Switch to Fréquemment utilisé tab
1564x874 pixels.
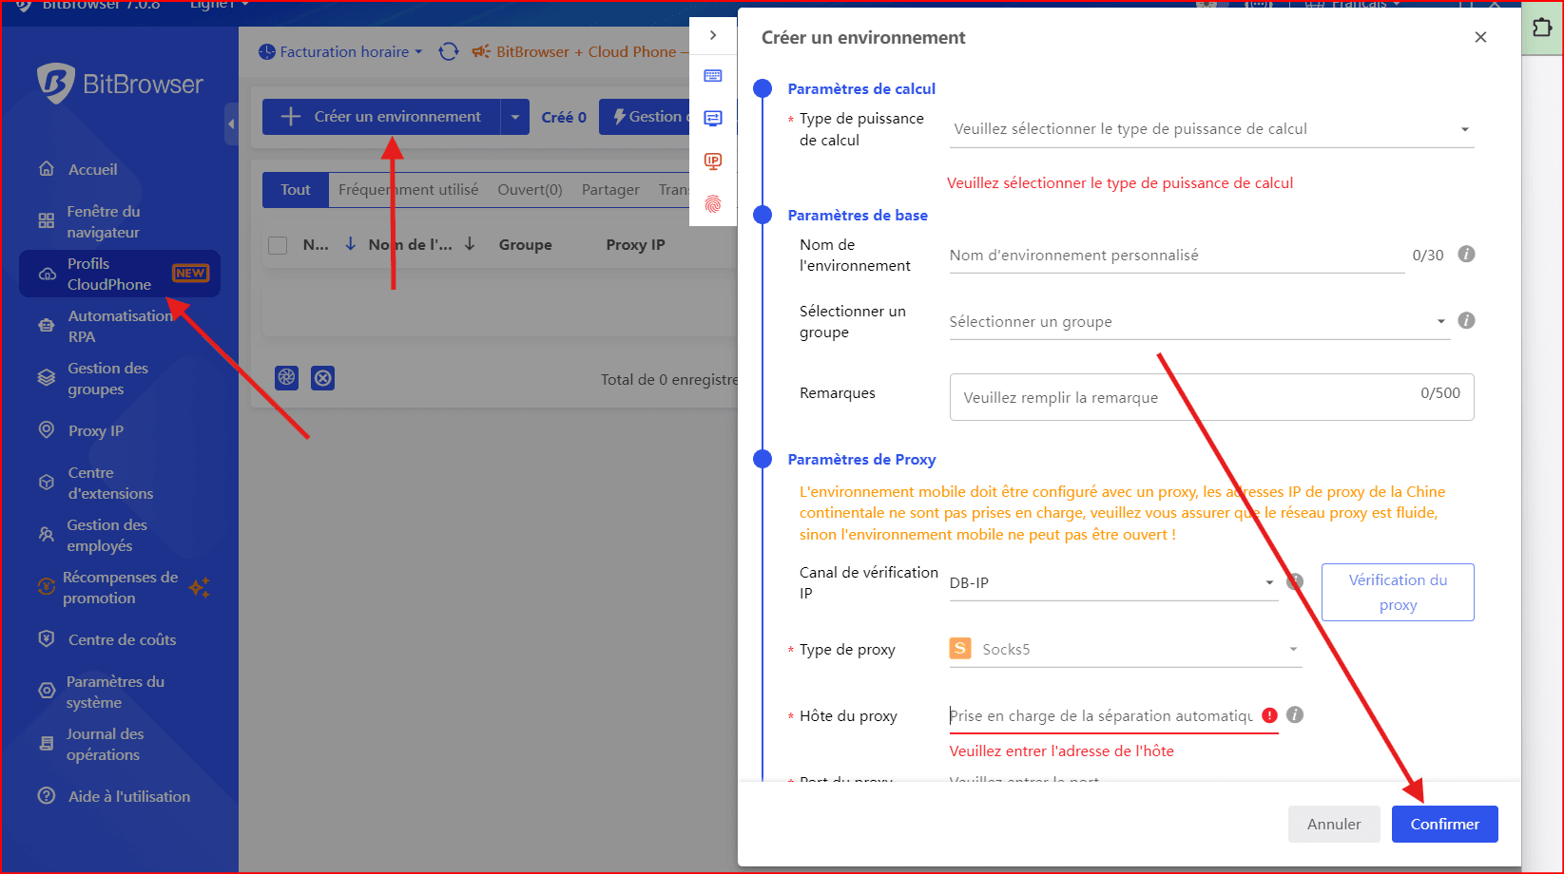point(409,190)
